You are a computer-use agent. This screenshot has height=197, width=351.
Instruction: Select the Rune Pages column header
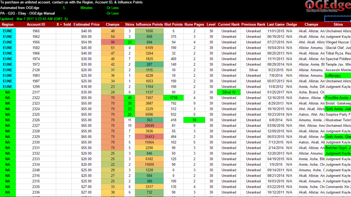(194, 25)
